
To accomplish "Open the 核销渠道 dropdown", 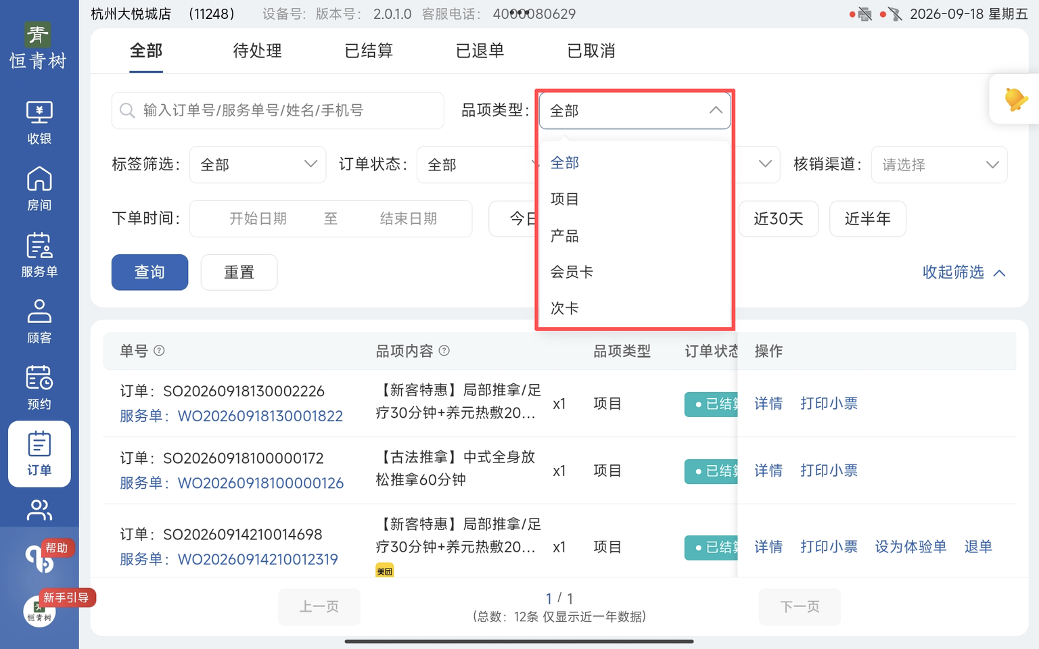I will point(939,164).
